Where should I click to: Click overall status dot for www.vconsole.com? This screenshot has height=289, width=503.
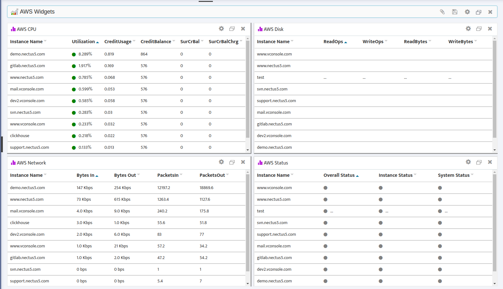tap(325, 188)
